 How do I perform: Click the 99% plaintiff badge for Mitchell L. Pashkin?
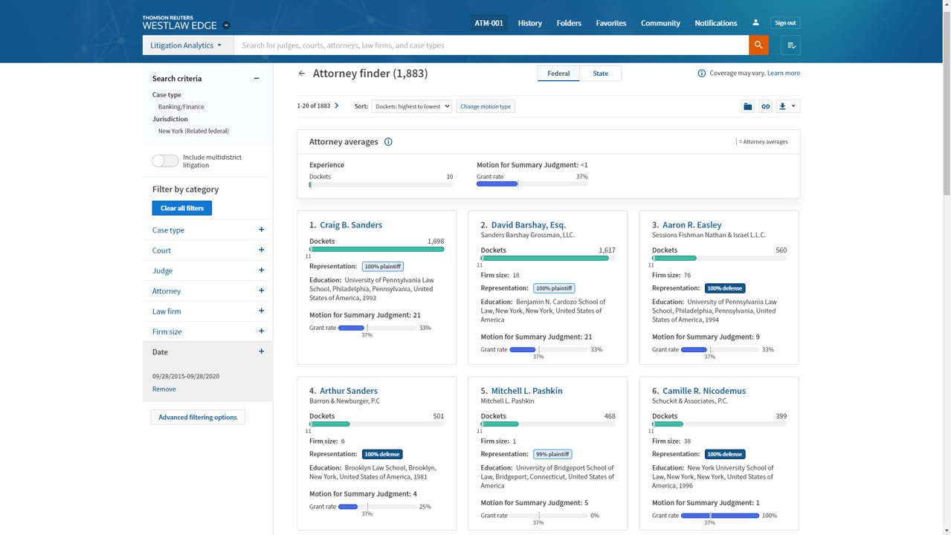click(552, 454)
